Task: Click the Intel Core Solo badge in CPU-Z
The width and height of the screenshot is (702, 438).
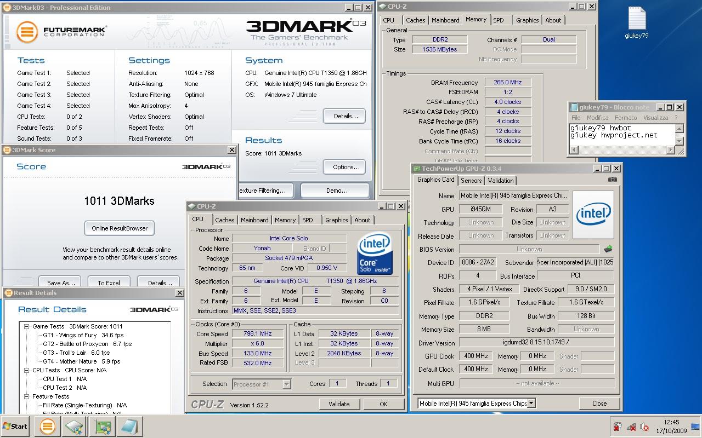Action: (x=375, y=253)
